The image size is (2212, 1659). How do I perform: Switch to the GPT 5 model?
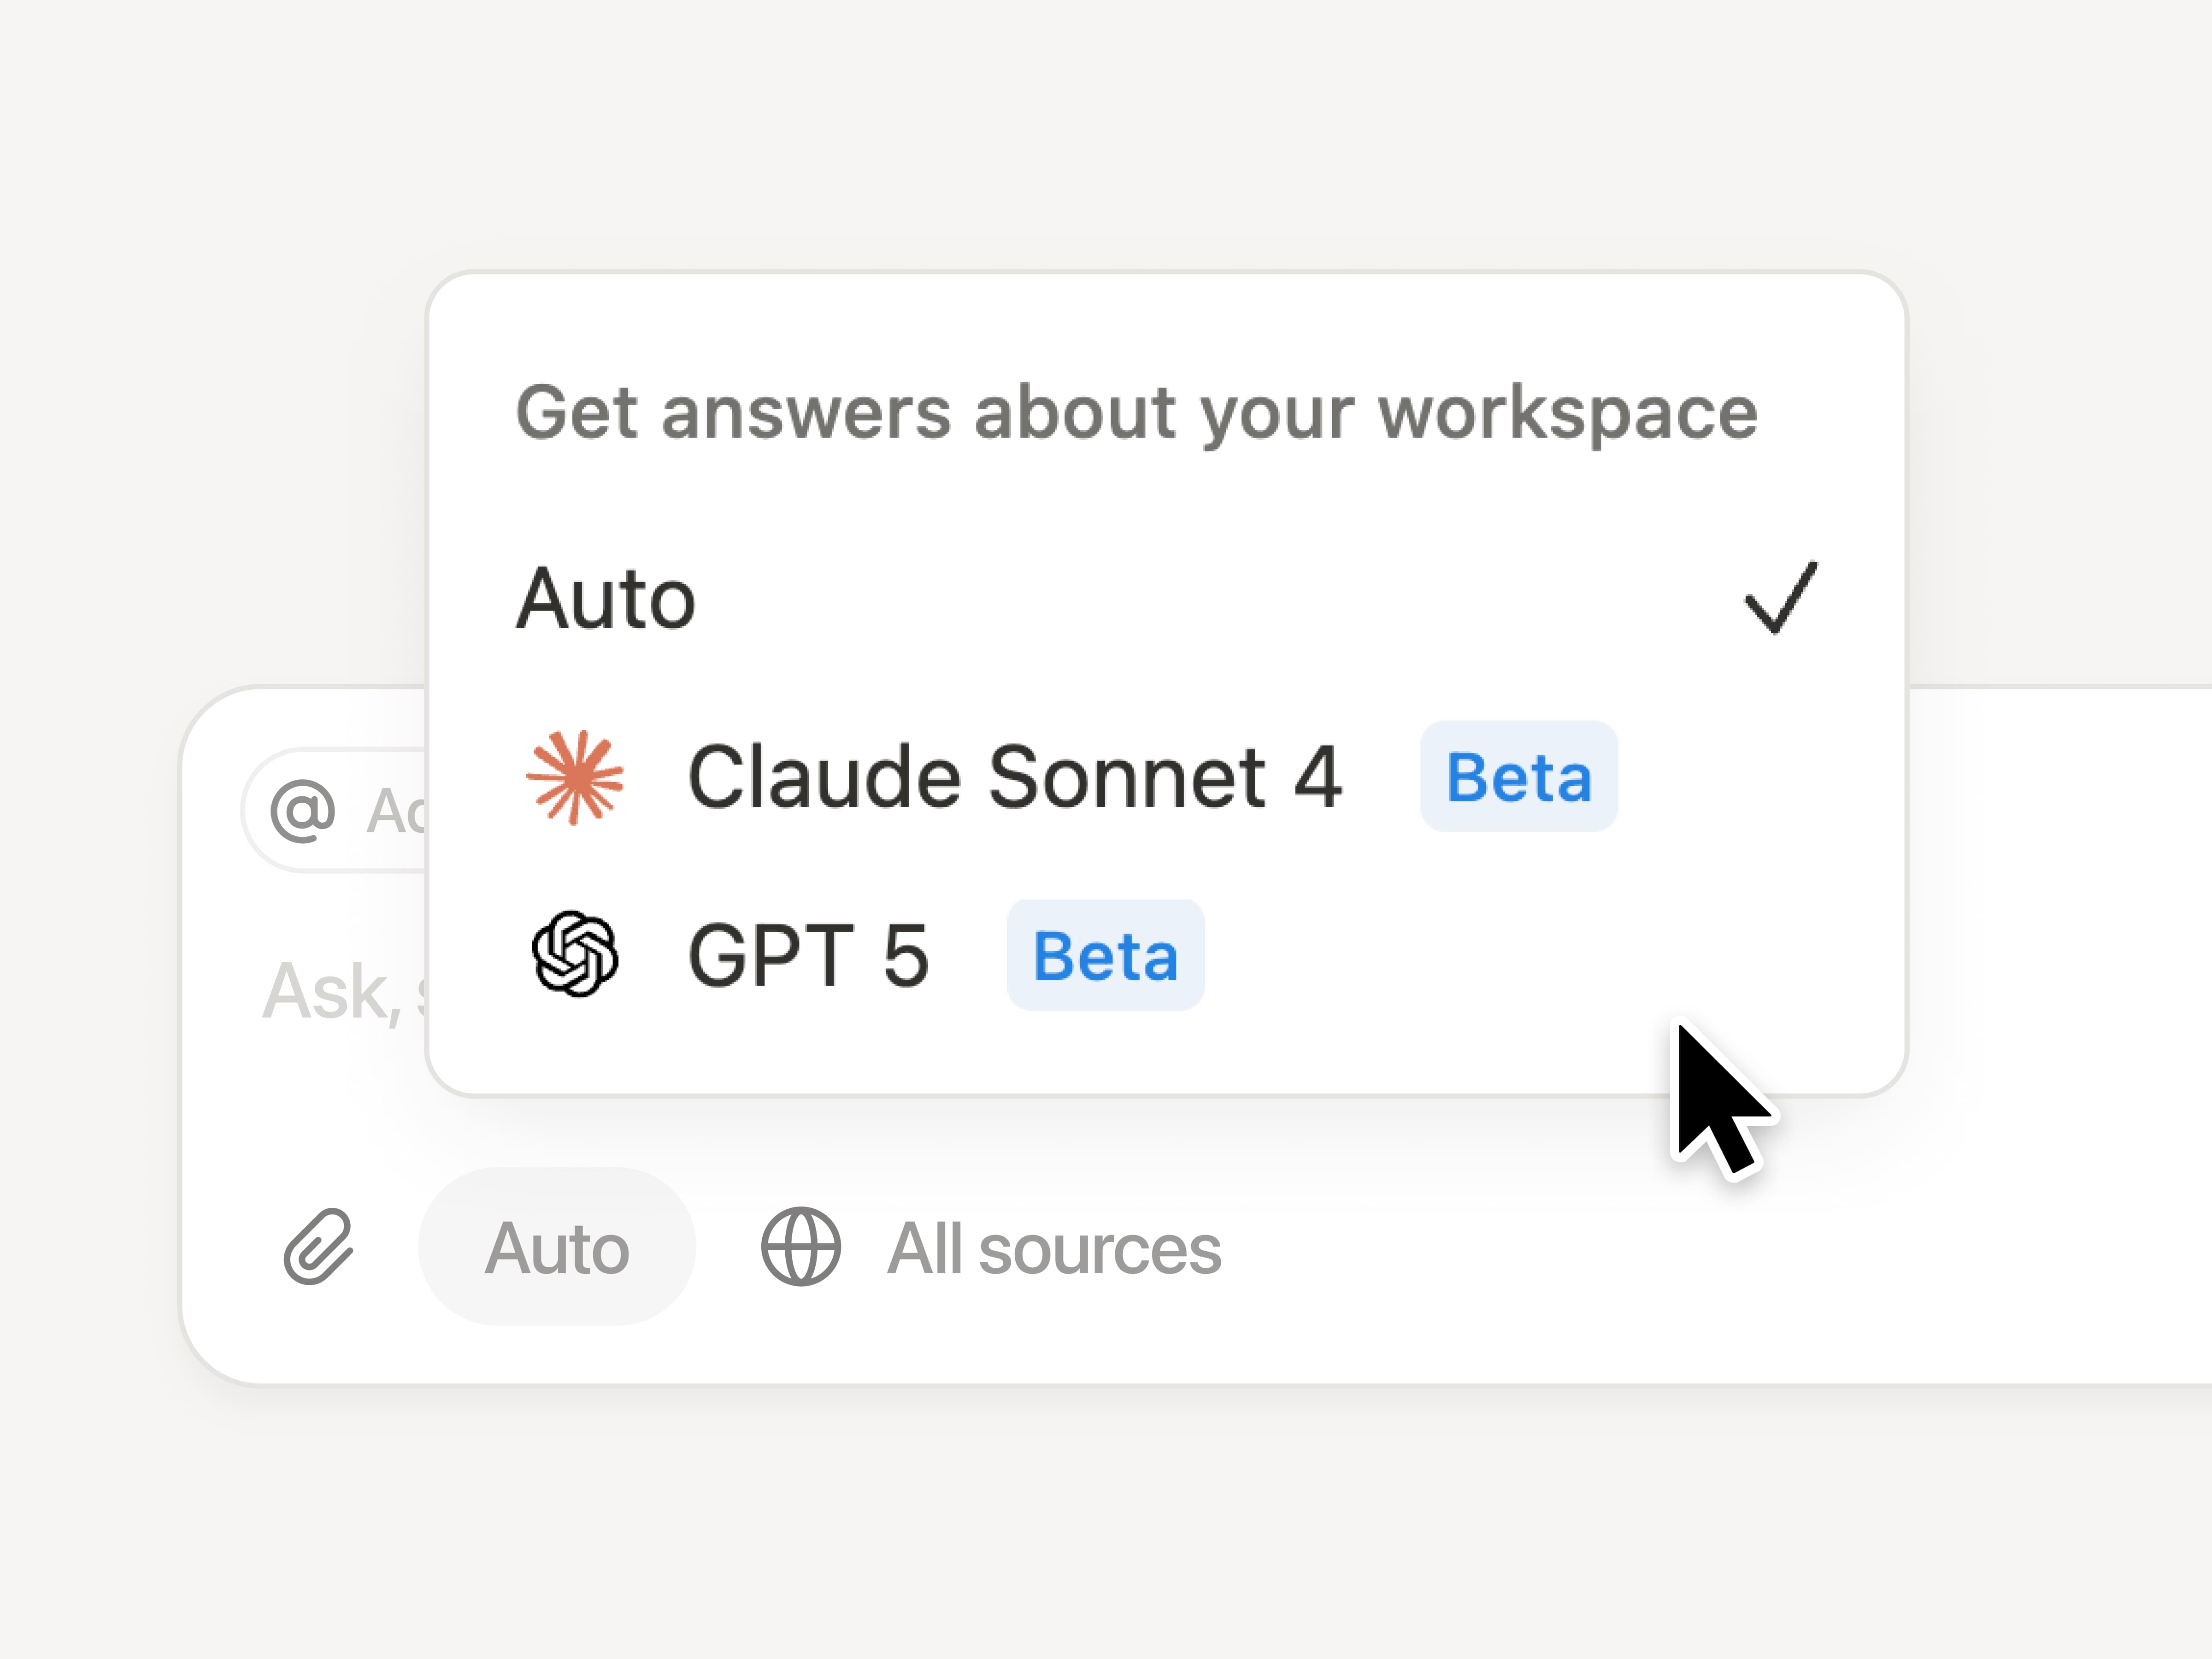pyautogui.click(x=808, y=955)
